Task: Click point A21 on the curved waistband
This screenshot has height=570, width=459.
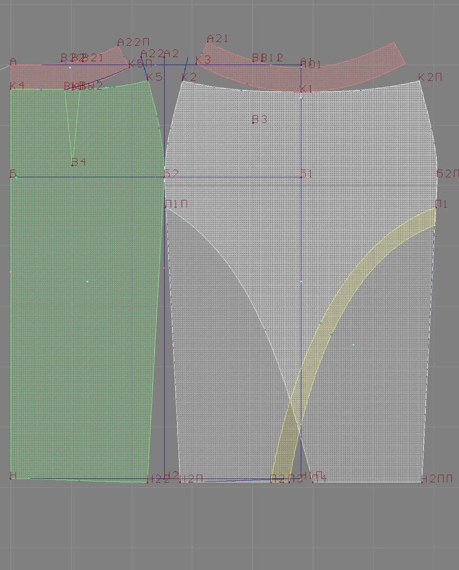Action: [208, 42]
